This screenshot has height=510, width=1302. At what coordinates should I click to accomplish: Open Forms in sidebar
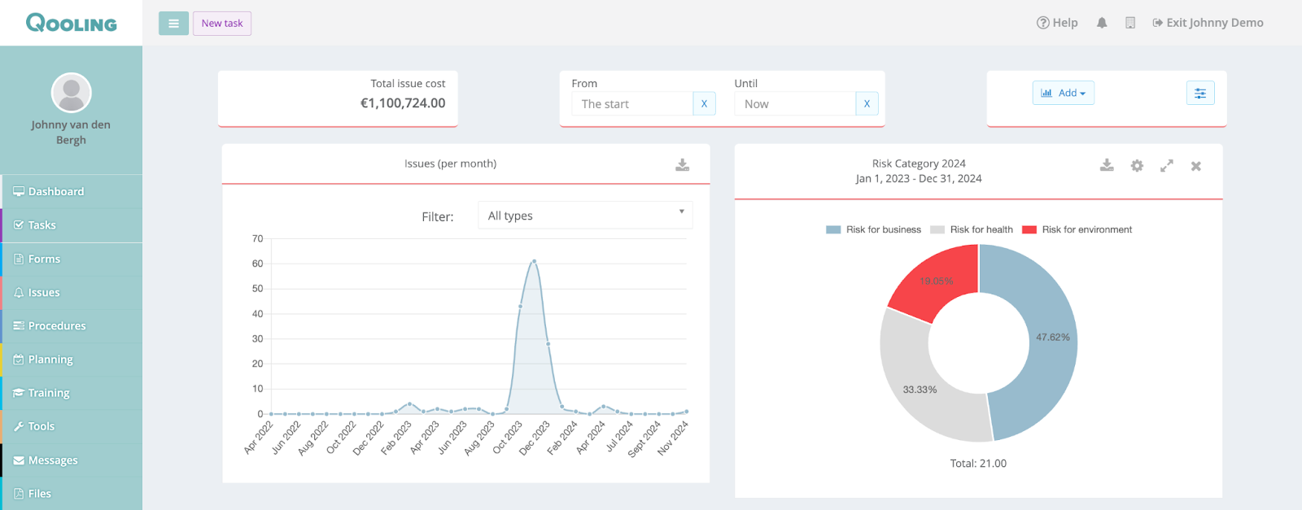click(x=72, y=259)
